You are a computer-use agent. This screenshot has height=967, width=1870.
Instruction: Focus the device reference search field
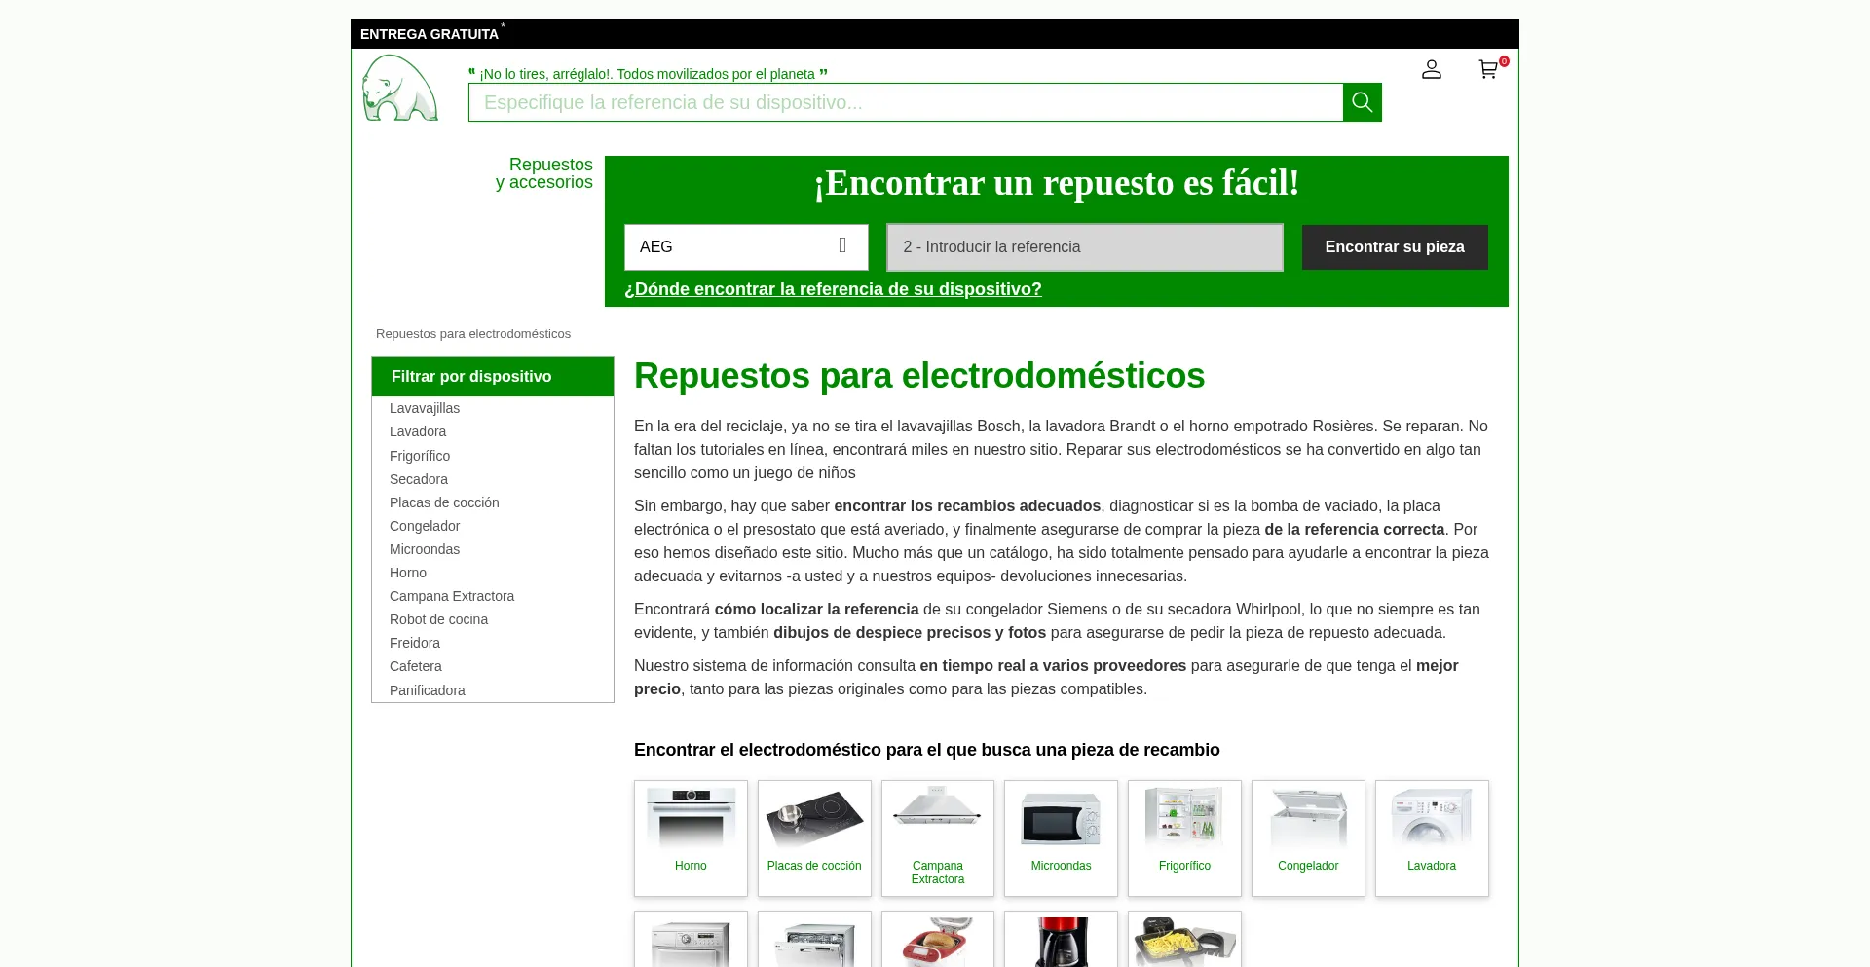[x=906, y=102]
